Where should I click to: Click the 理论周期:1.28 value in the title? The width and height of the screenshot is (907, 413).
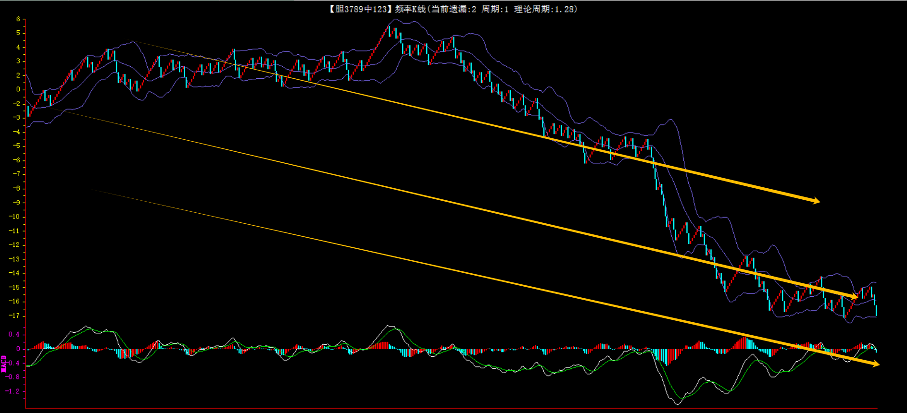pyautogui.click(x=544, y=9)
